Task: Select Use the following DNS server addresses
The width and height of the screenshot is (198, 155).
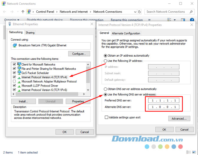Action: pyautogui.click(x=105, y=94)
